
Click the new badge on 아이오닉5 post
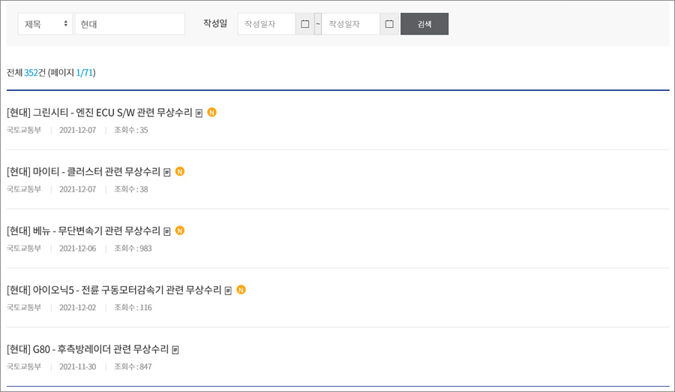coord(241,289)
